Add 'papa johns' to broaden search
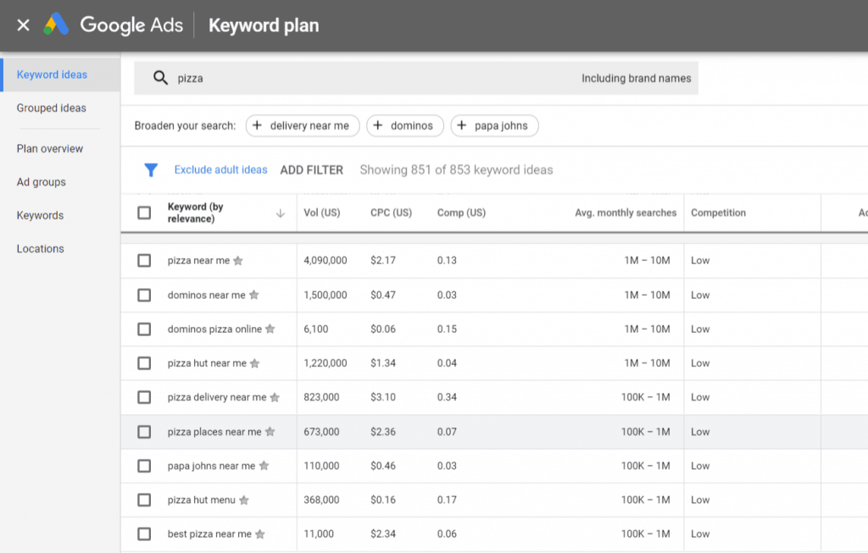The width and height of the screenshot is (868, 553). point(494,125)
